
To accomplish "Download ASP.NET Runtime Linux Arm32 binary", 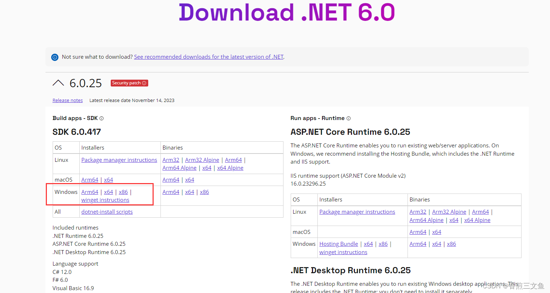I will pos(418,212).
